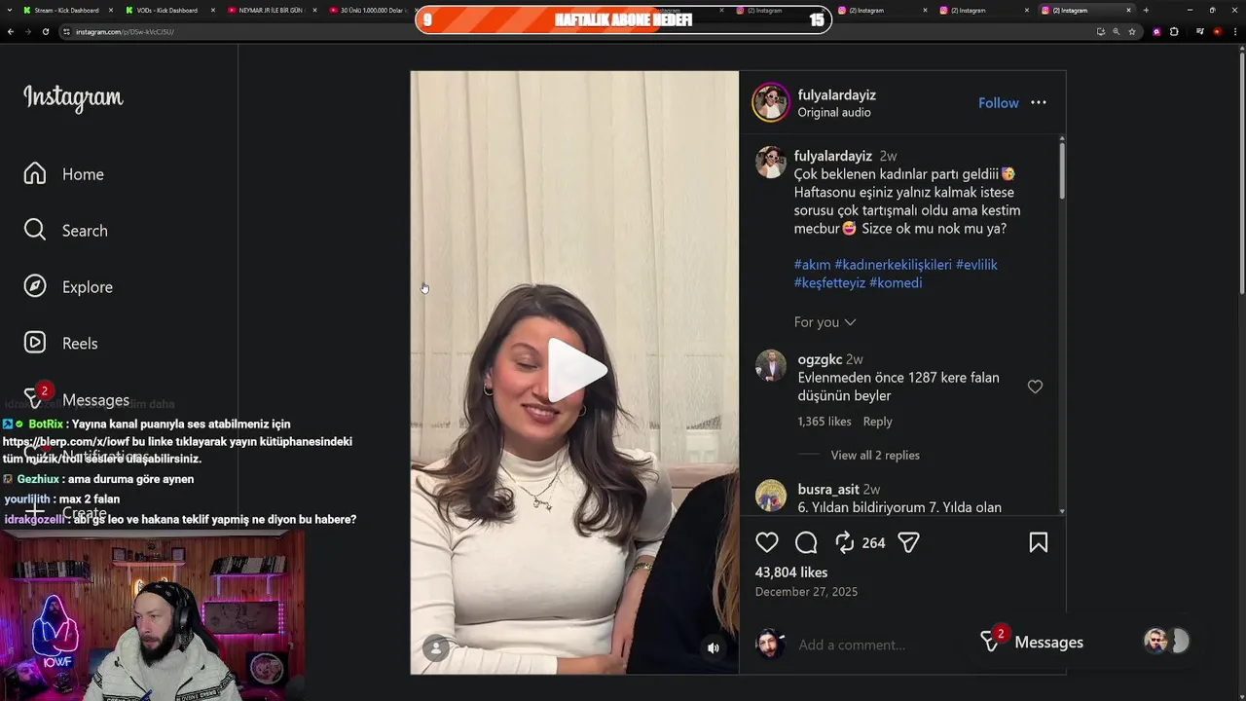Repost using the arrows icon beside 264
Screen dimensions: 1246x701
coord(844,542)
